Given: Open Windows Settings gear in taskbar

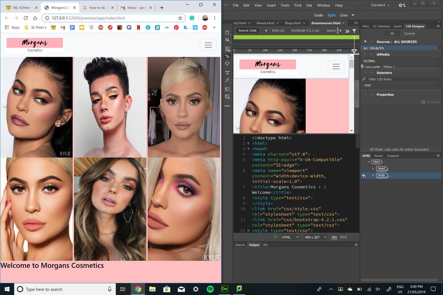Looking at the screenshot, I should pos(196,289).
